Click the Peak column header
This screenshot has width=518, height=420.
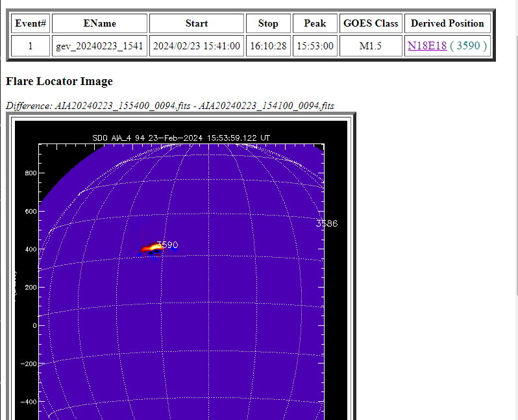click(x=315, y=23)
